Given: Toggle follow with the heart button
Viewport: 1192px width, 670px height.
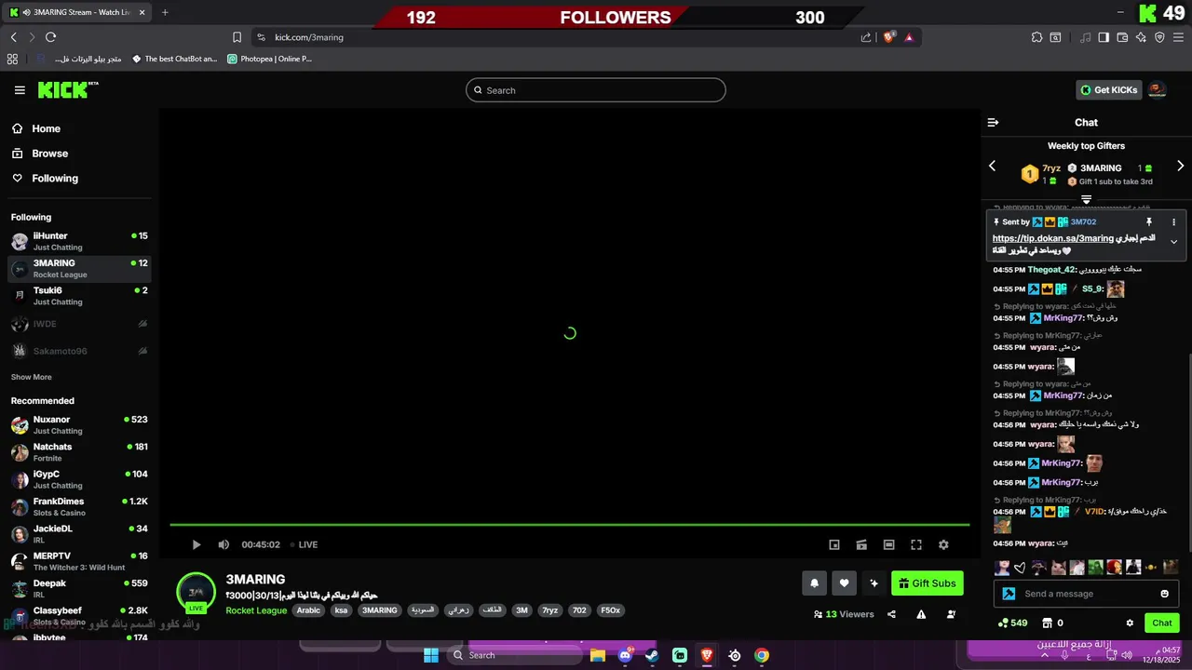Looking at the screenshot, I should click(x=844, y=583).
